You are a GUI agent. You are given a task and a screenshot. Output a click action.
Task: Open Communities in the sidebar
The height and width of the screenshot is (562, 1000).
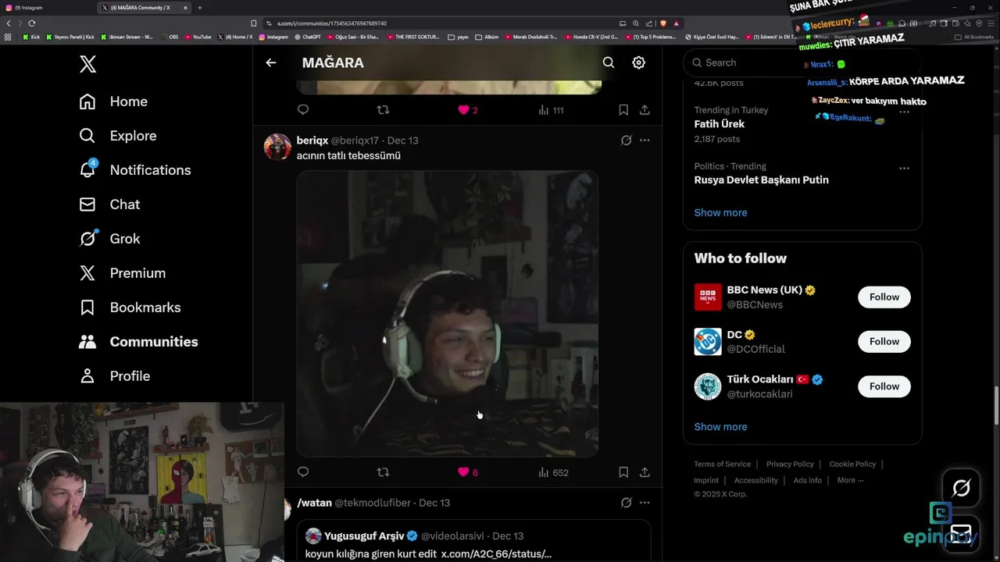coord(138,342)
